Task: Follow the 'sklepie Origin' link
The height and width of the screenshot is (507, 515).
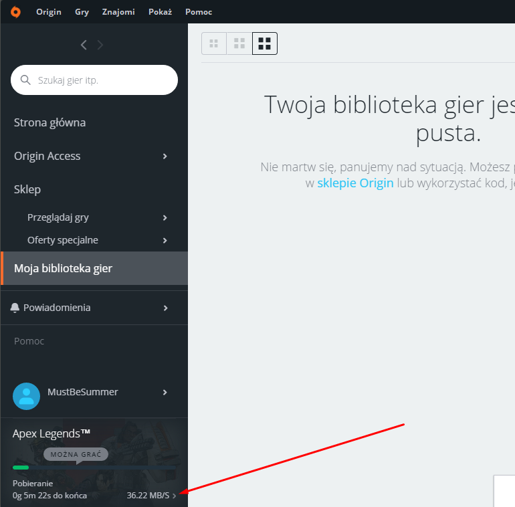Action: (355, 183)
